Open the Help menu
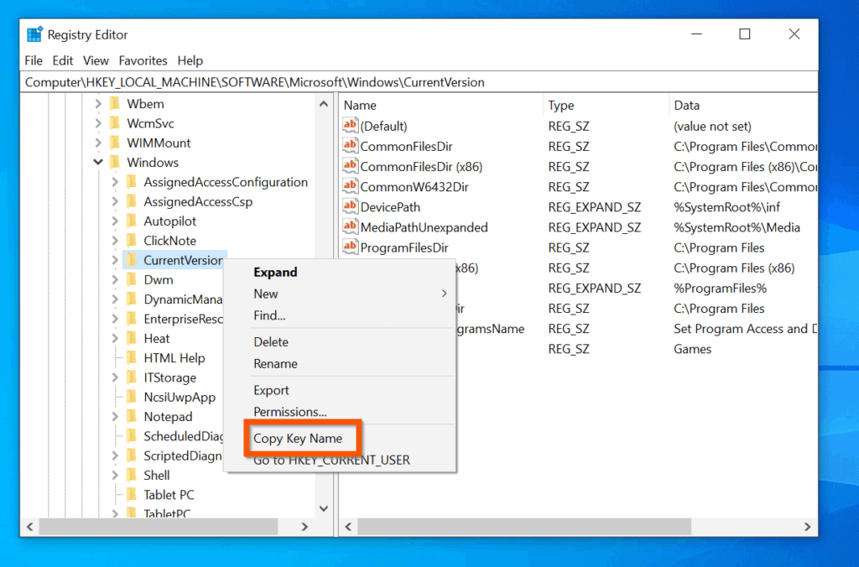Image resolution: width=859 pixels, height=567 pixels. point(190,60)
